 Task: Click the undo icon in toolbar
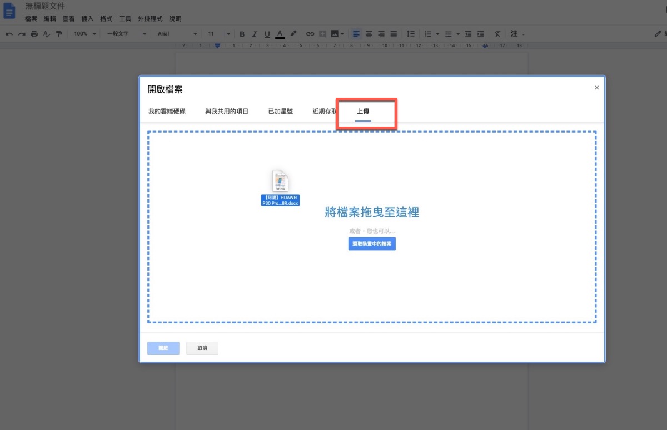[9, 34]
